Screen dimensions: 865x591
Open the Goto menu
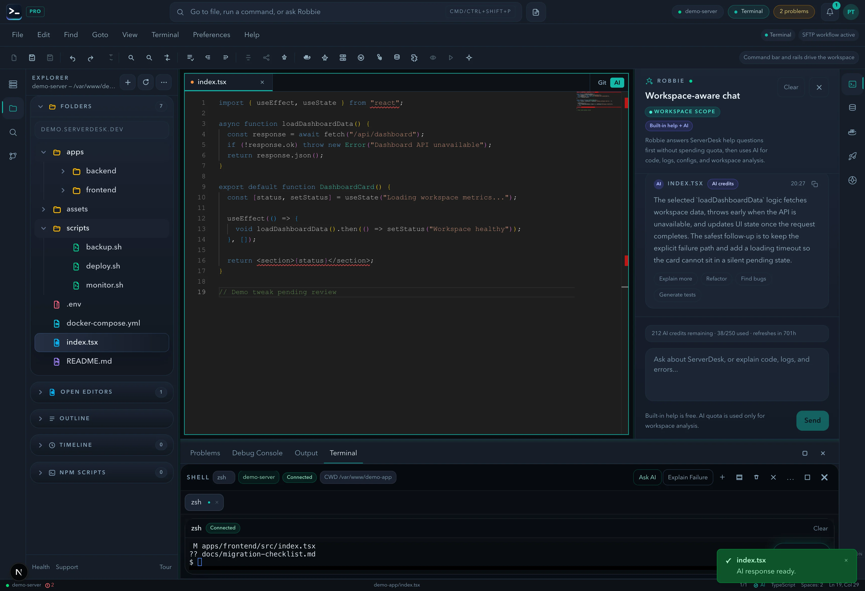tap(100, 35)
